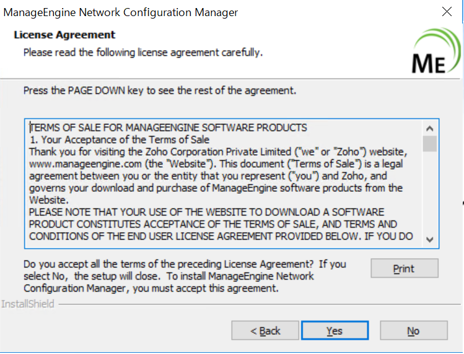The width and height of the screenshot is (464, 354).
Task: Go Back to the previous setup step
Action: click(x=265, y=330)
